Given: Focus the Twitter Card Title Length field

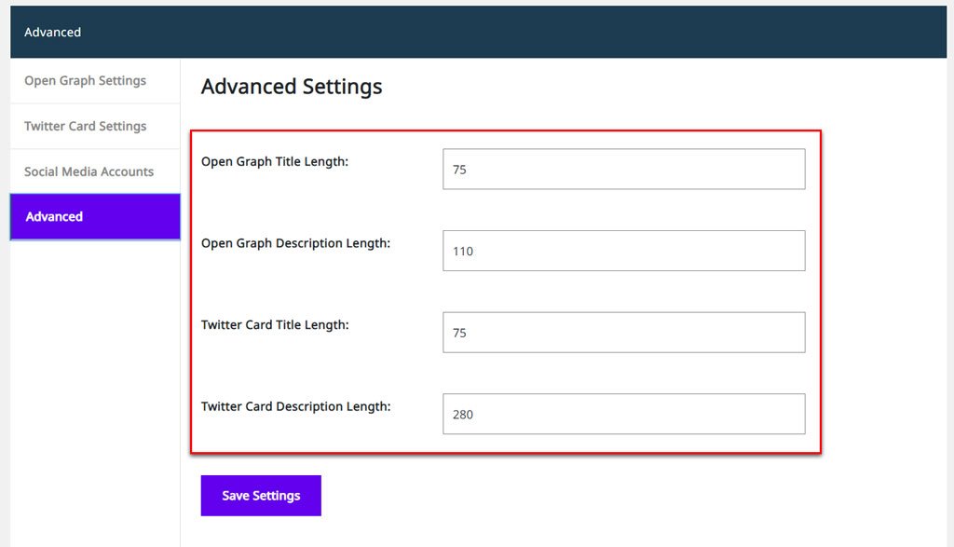Looking at the screenshot, I should click(623, 333).
